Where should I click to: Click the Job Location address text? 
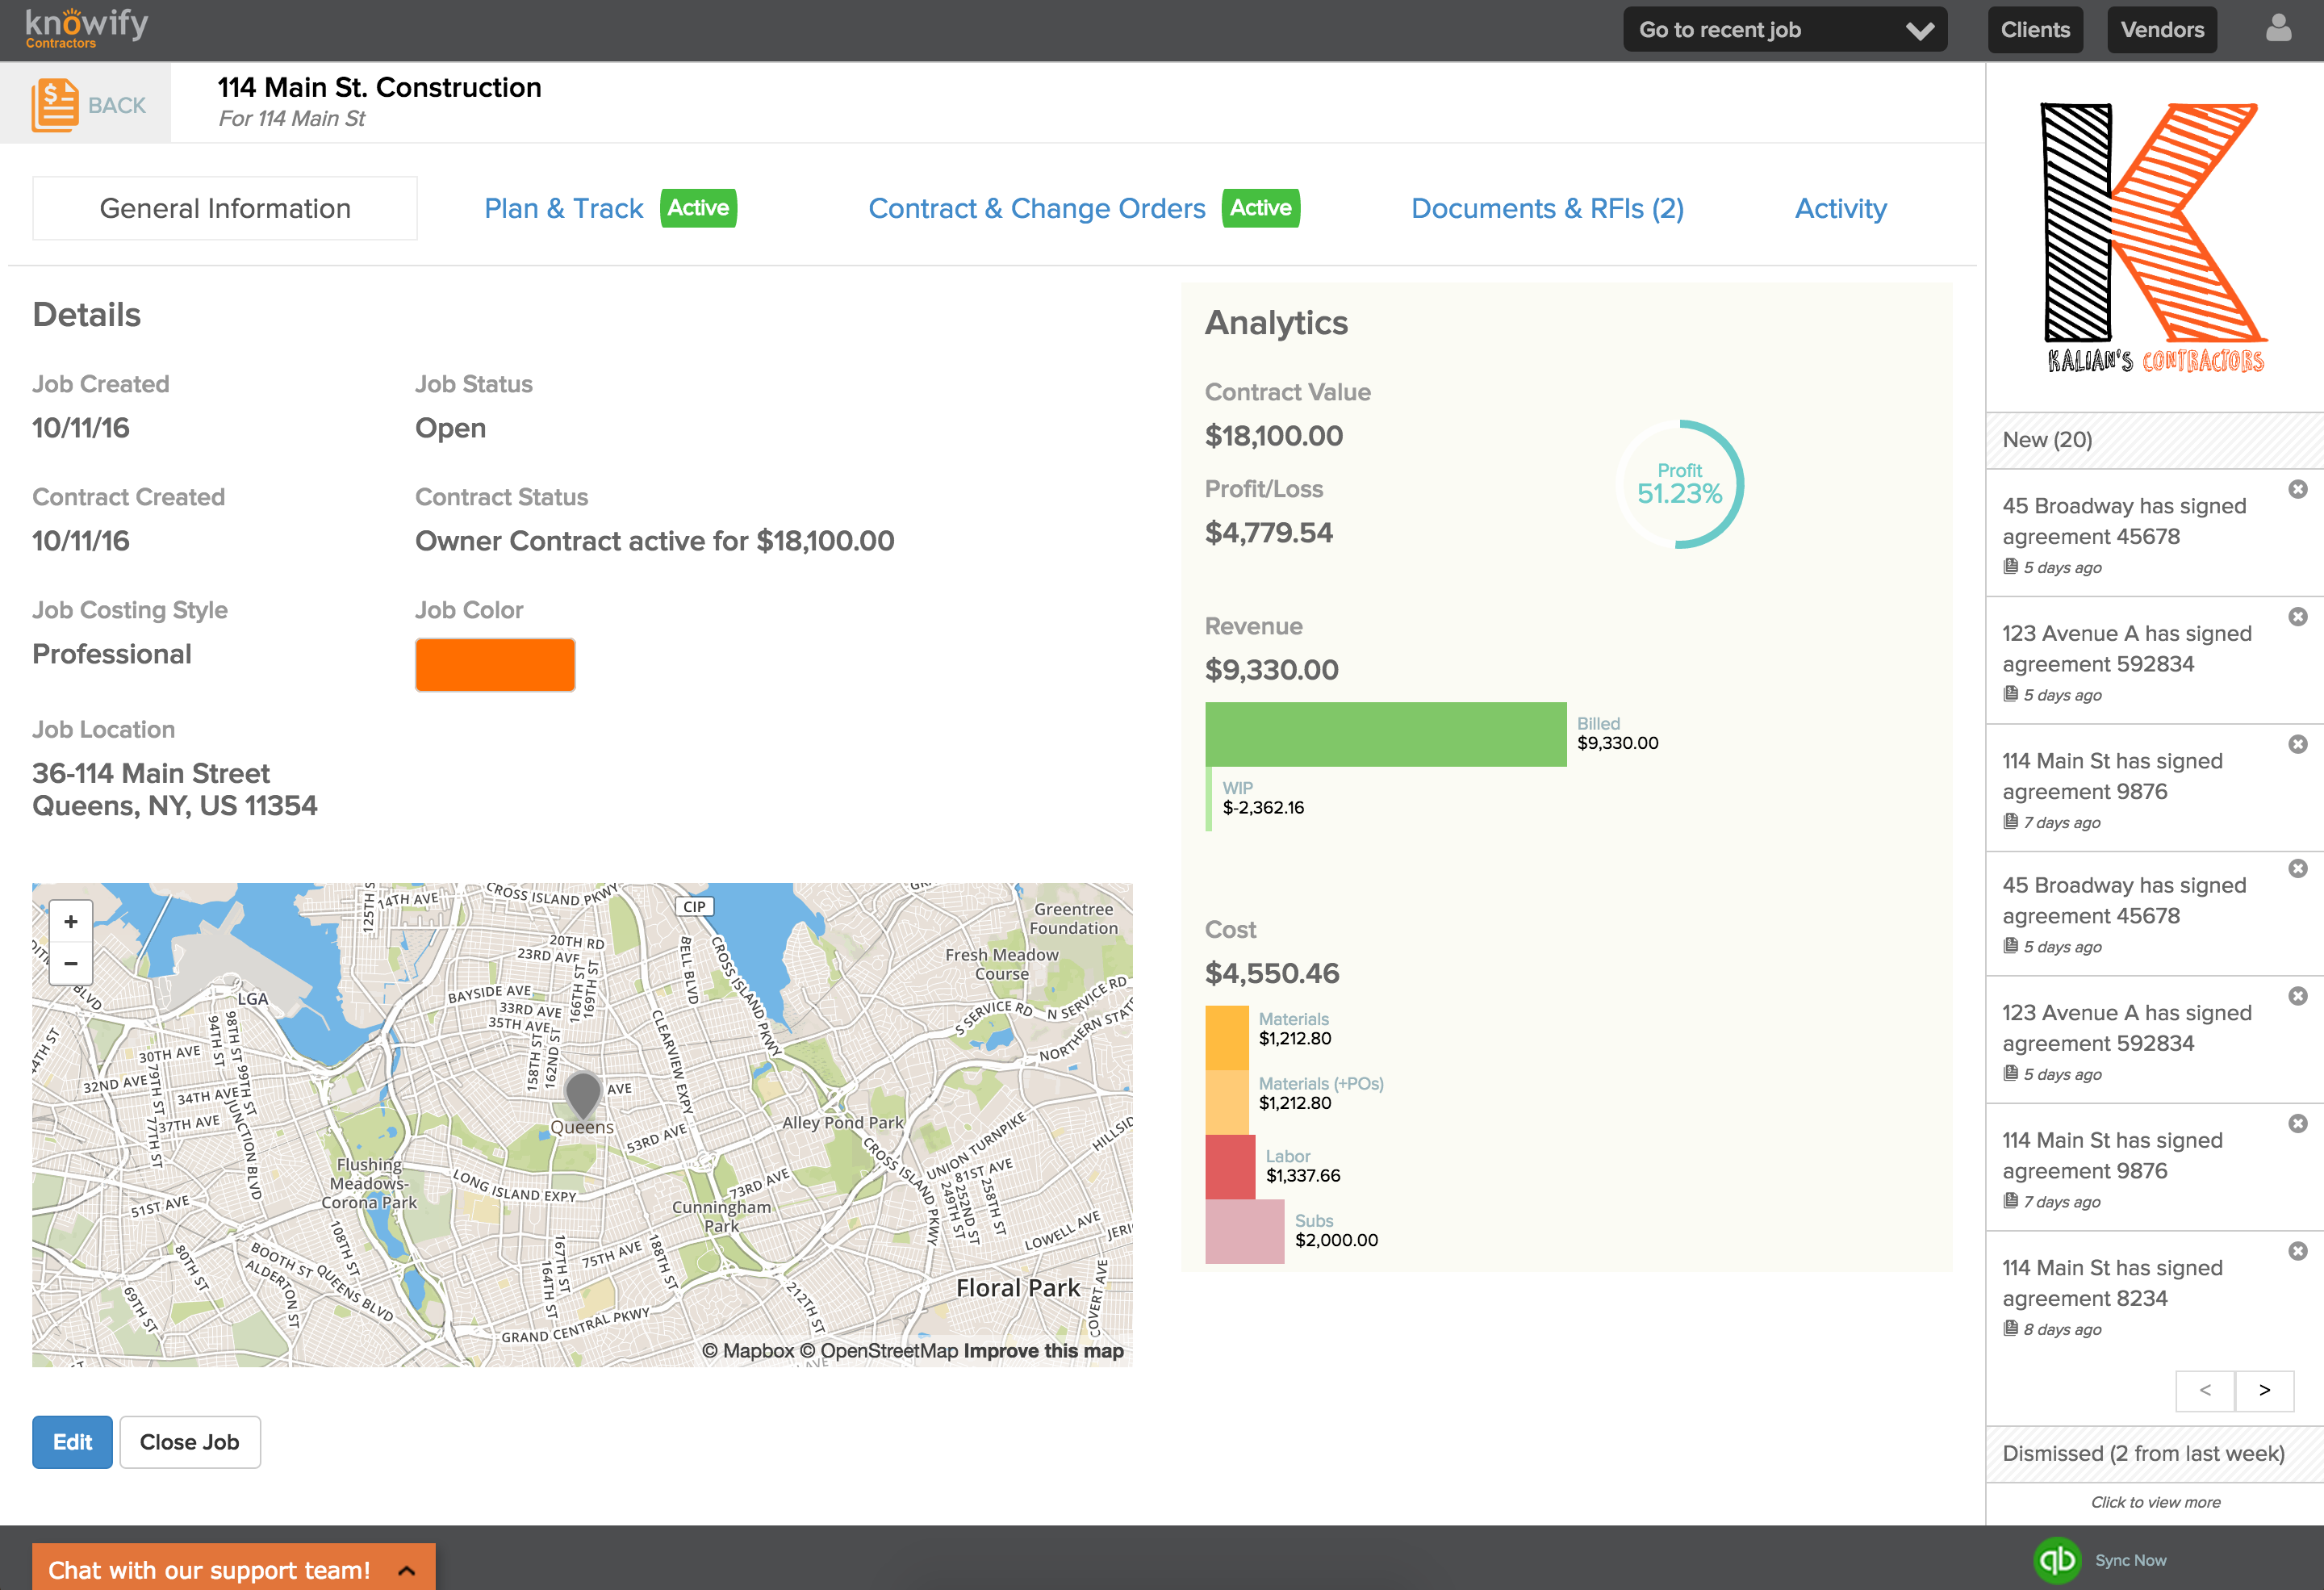click(175, 789)
